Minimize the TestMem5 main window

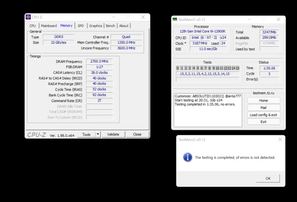(249, 19)
